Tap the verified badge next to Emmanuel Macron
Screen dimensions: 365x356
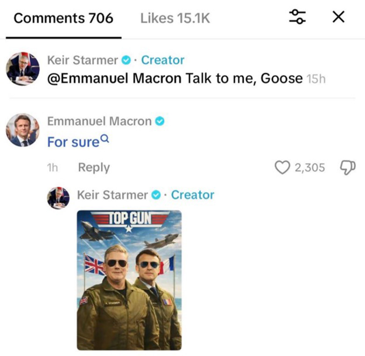(160, 121)
